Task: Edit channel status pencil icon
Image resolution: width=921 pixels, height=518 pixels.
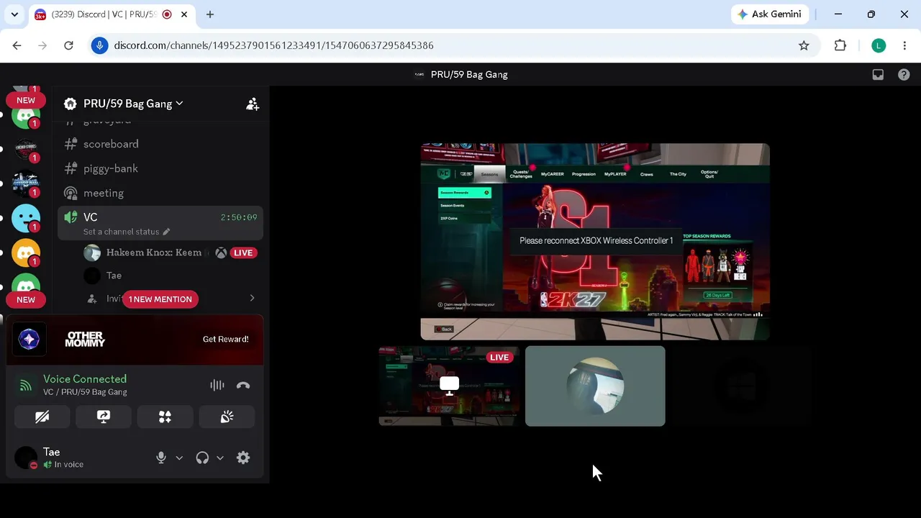Action: coord(166,232)
